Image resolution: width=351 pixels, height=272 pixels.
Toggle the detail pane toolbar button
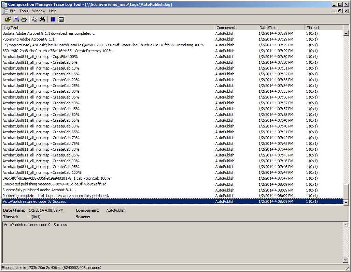(x=61, y=19)
